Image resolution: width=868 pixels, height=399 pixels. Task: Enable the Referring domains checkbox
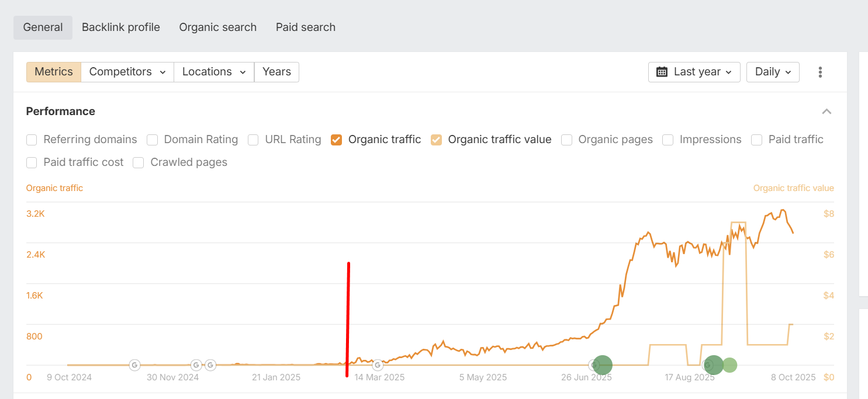(32, 140)
